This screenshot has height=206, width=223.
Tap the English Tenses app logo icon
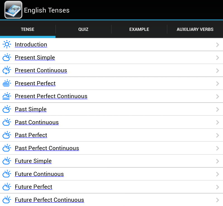(13, 10)
